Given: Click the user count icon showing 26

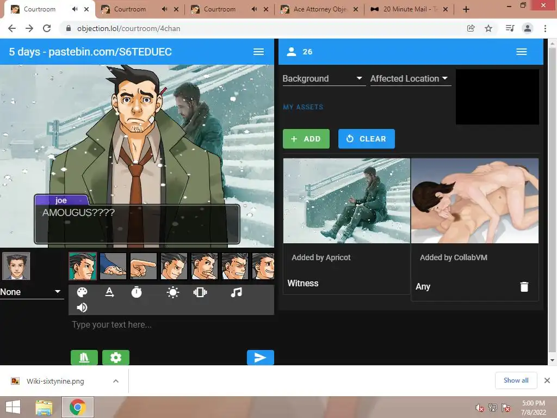Looking at the screenshot, I should (292, 52).
